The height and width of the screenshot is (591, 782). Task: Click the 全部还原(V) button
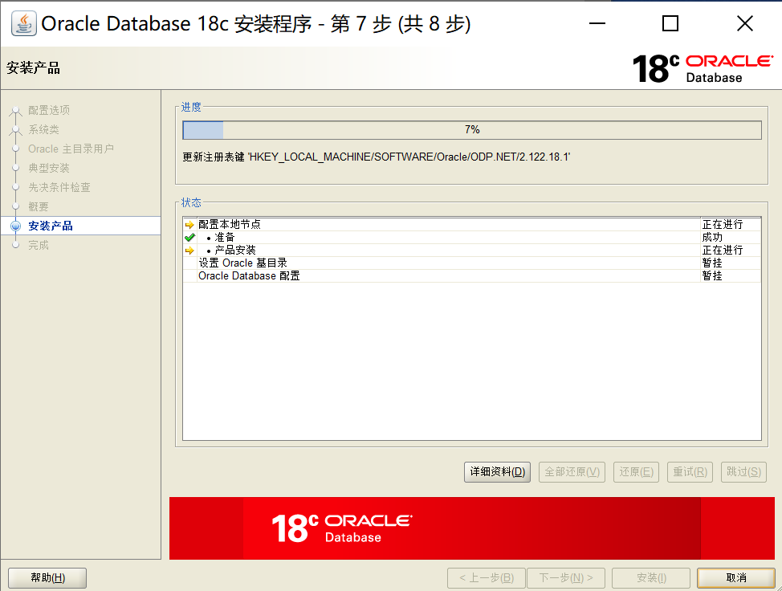click(x=572, y=472)
